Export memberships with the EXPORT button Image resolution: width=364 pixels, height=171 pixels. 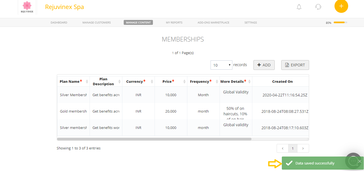[295, 65]
